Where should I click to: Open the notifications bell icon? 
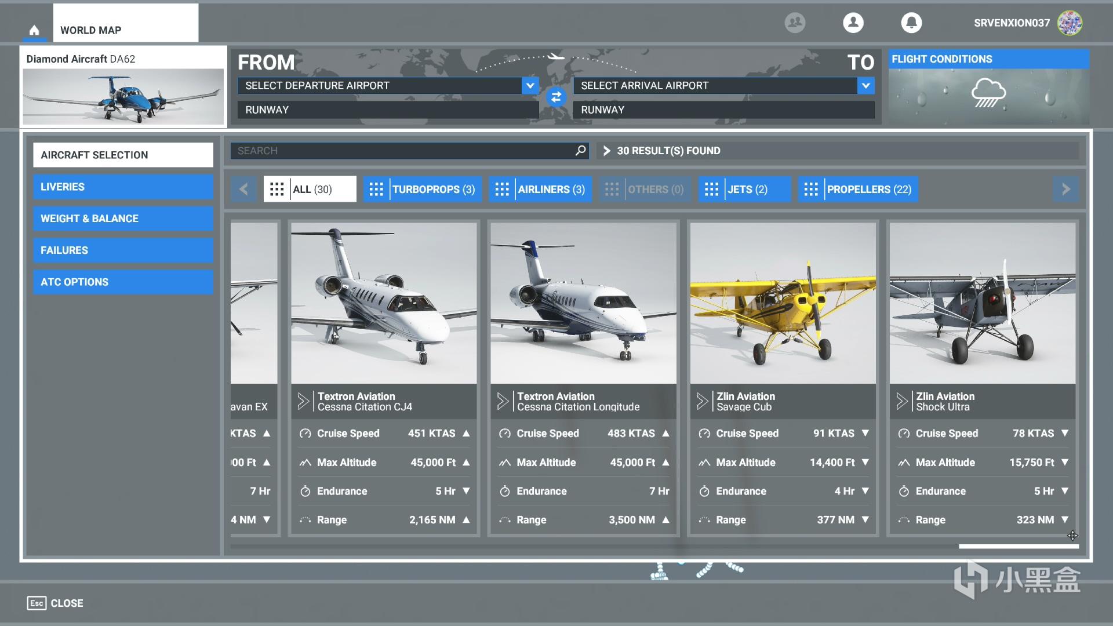coord(911,23)
